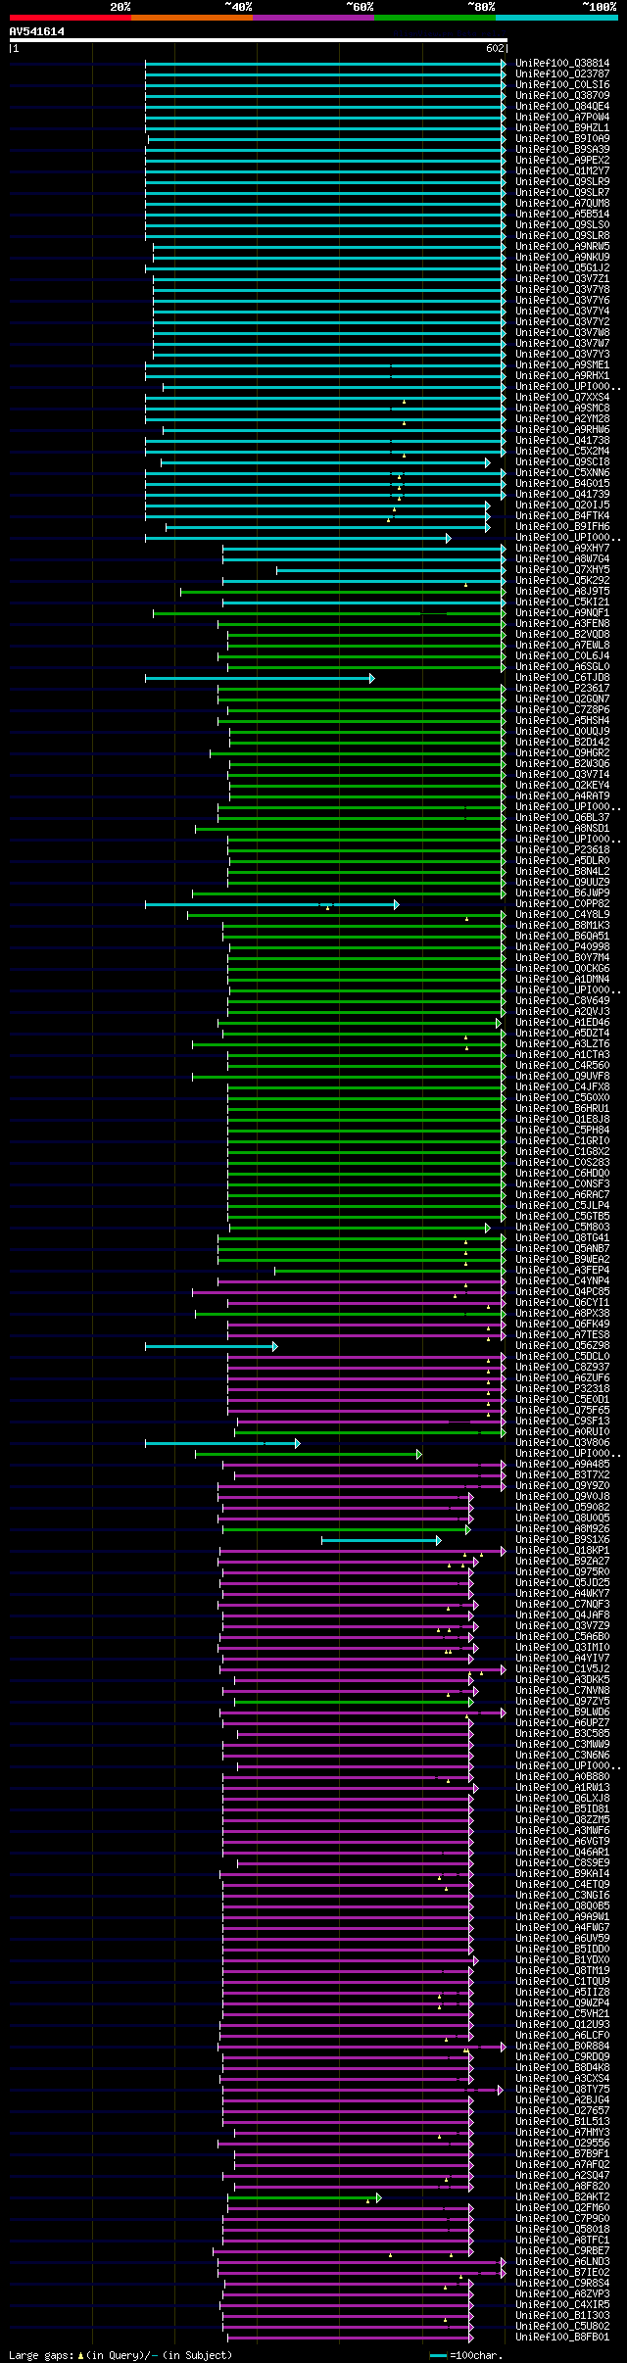
Task: Open hit UniRef100_A9XHY7
Action: (x=562, y=549)
